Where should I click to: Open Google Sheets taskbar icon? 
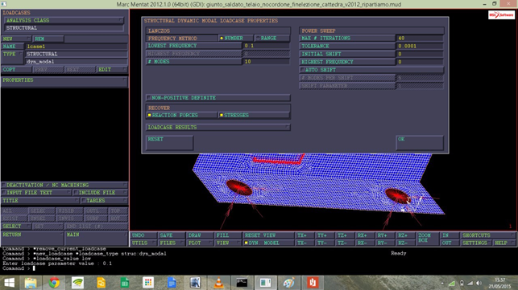click(x=125, y=283)
